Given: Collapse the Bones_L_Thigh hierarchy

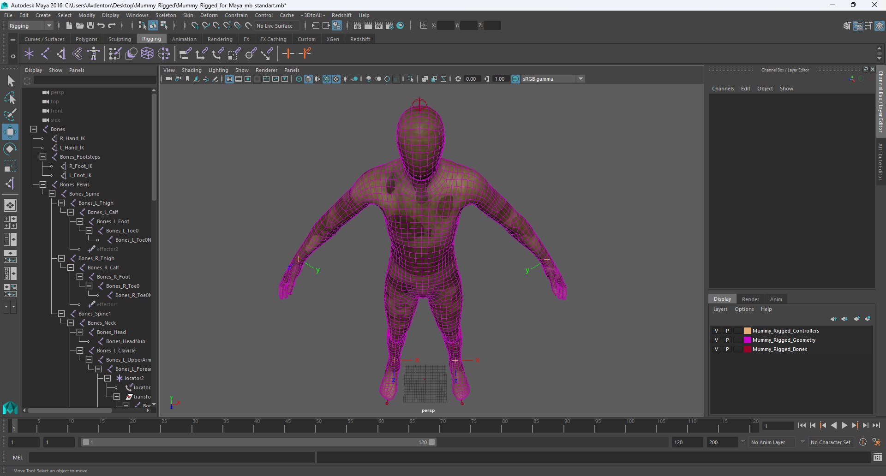Looking at the screenshot, I should (61, 203).
